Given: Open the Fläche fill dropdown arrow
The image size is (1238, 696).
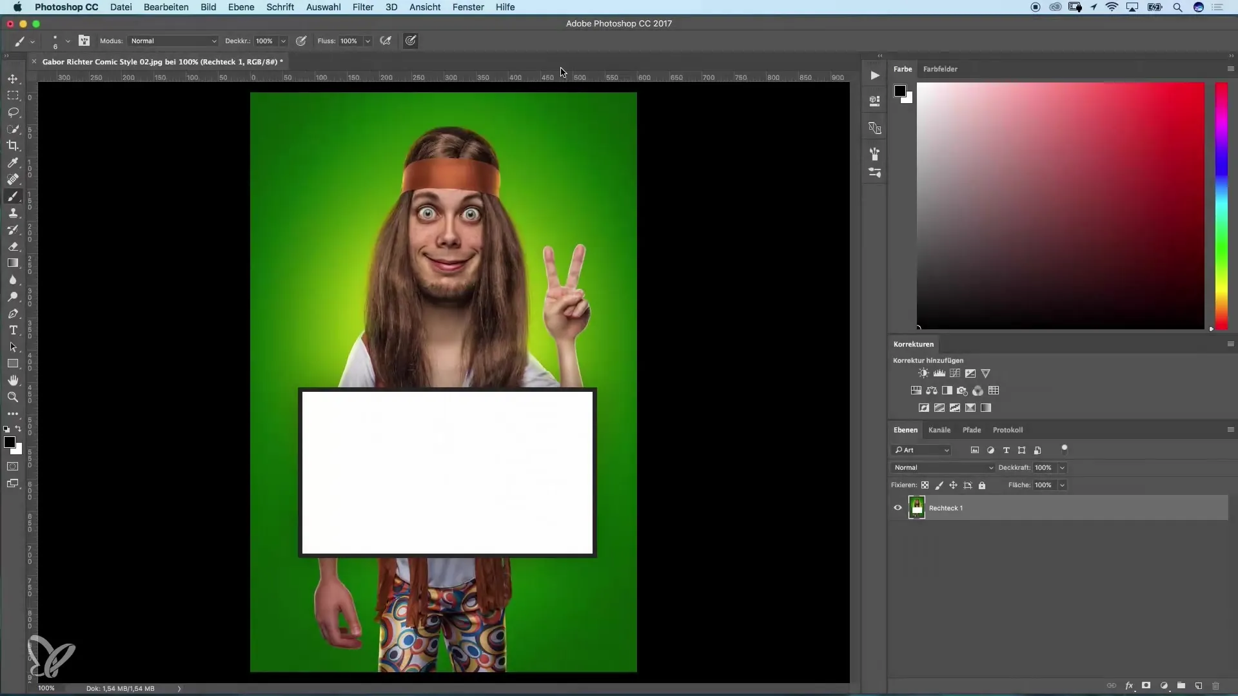Looking at the screenshot, I should tap(1062, 485).
